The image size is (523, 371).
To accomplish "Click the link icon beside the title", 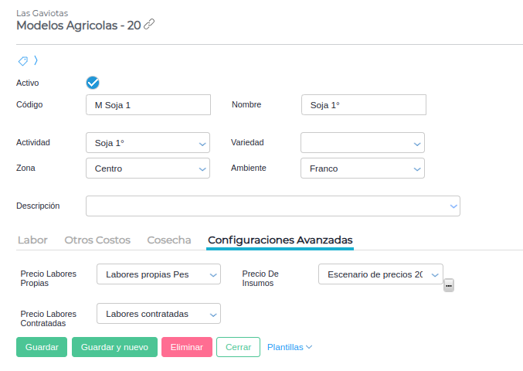I will click(149, 24).
